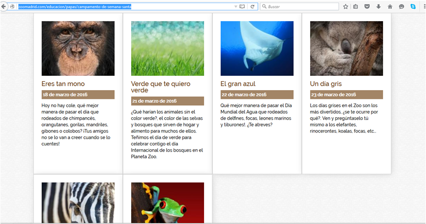Open the 'Un día gris' heading
The width and height of the screenshot is (426, 224).
(326, 84)
